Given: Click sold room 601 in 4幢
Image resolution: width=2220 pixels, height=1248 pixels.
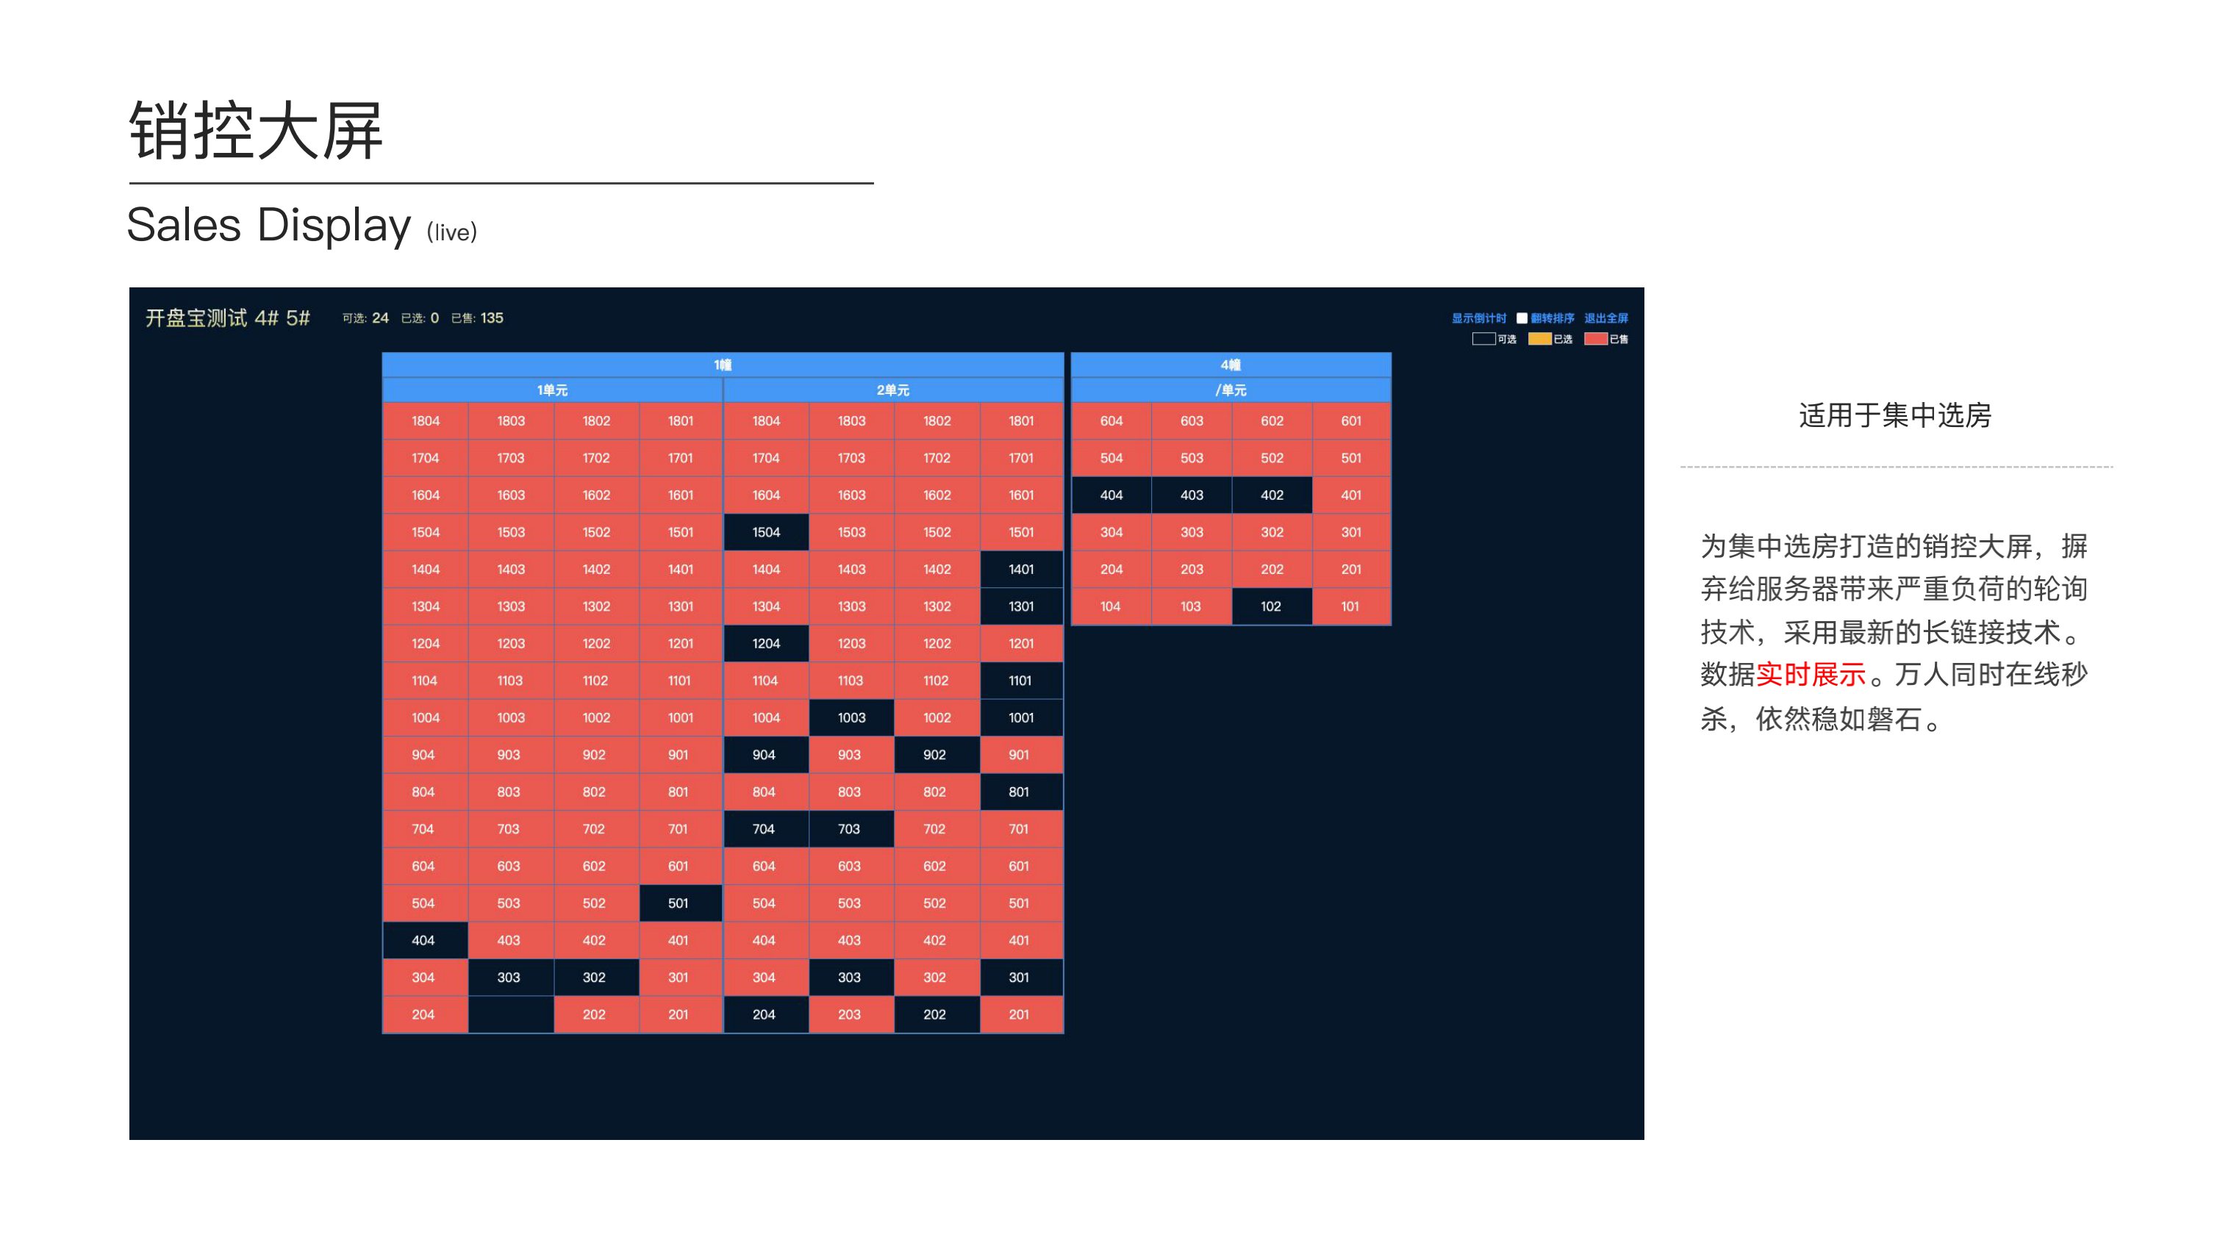Looking at the screenshot, I should pos(1350,421).
